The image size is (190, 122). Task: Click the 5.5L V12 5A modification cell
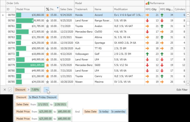coord(129,65)
